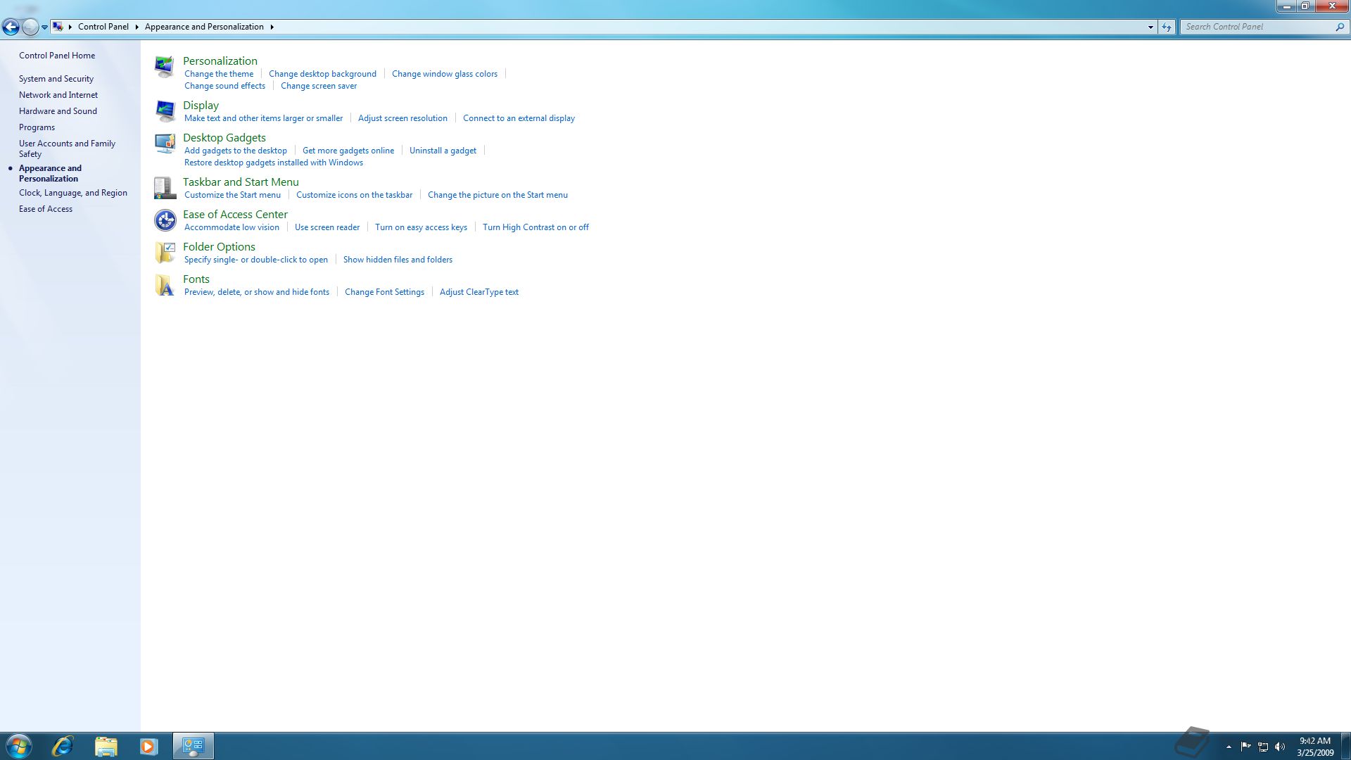Click Accommodate low vision
This screenshot has width=1351, height=760.
231,227
